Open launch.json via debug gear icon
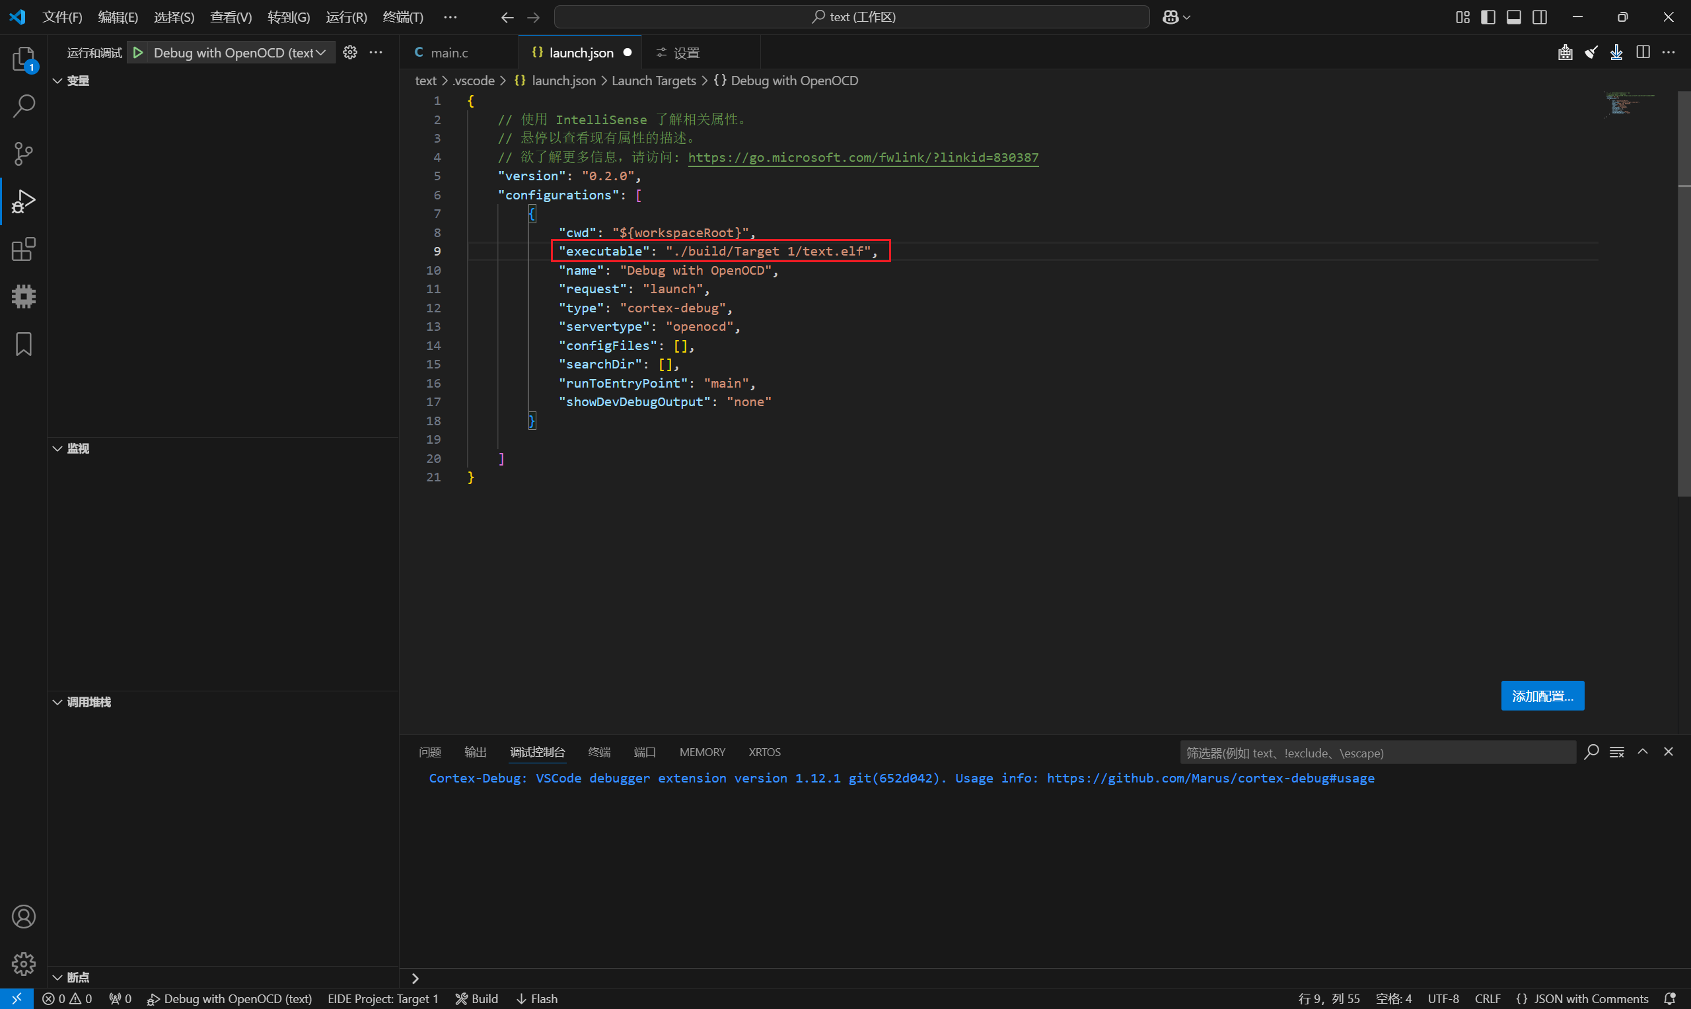 tap(349, 52)
